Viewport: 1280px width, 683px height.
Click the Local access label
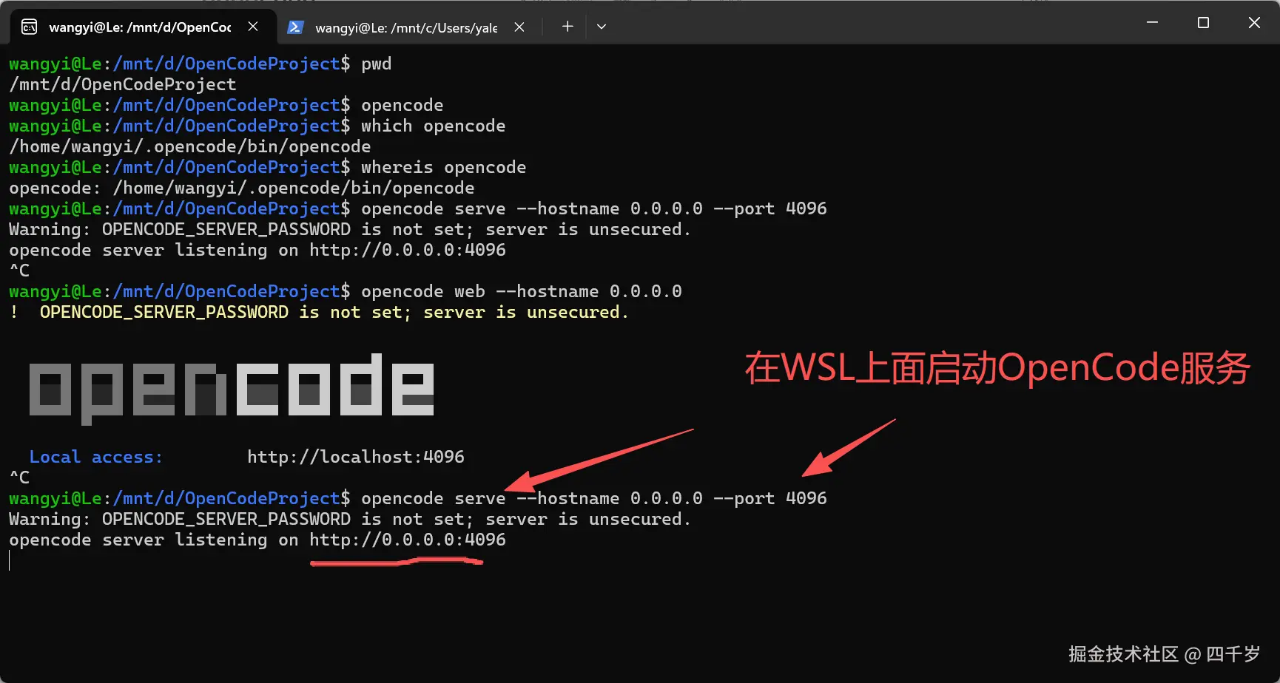pos(95,457)
